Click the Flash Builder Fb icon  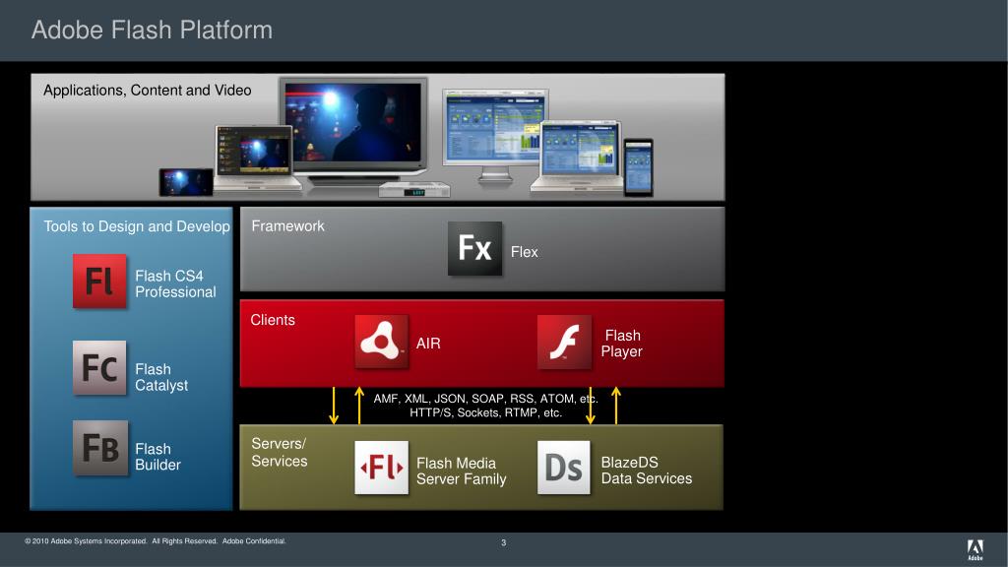tap(100, 448)
